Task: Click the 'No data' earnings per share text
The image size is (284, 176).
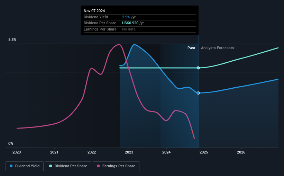Action: coord(129,29)
